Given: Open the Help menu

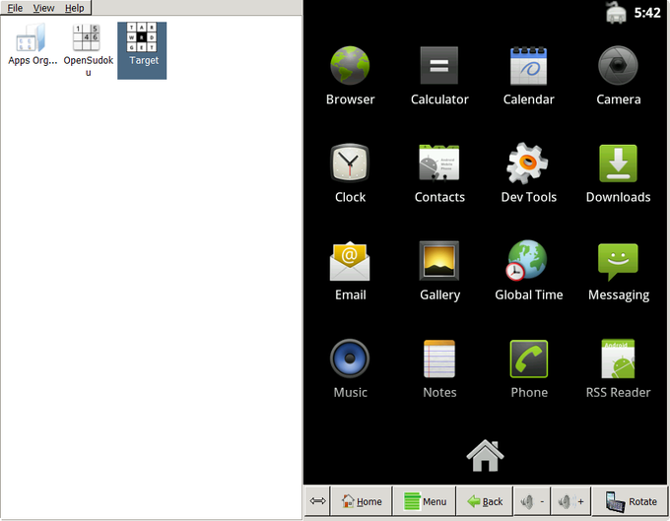Looking at the screenshot, I should [74, 8].
